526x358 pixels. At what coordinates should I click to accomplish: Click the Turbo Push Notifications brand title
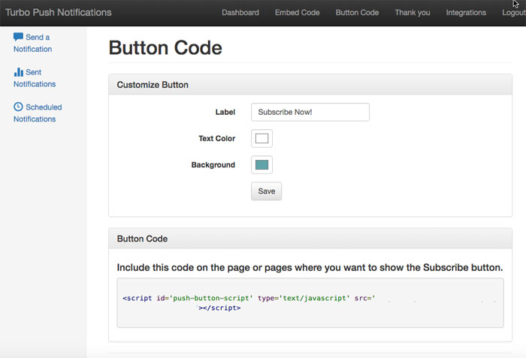tap(59, 13)
